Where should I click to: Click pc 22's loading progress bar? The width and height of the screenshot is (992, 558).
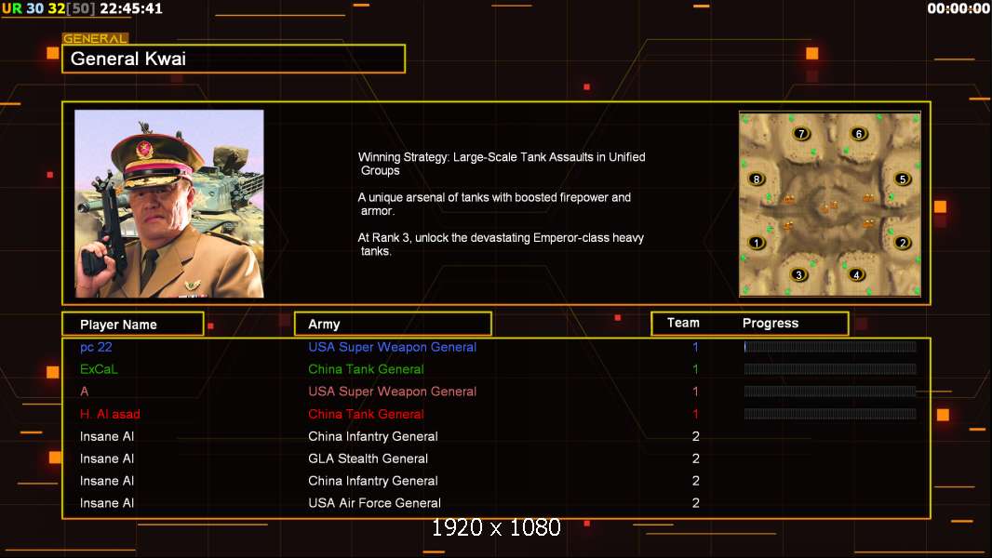[x=830, y=346]
